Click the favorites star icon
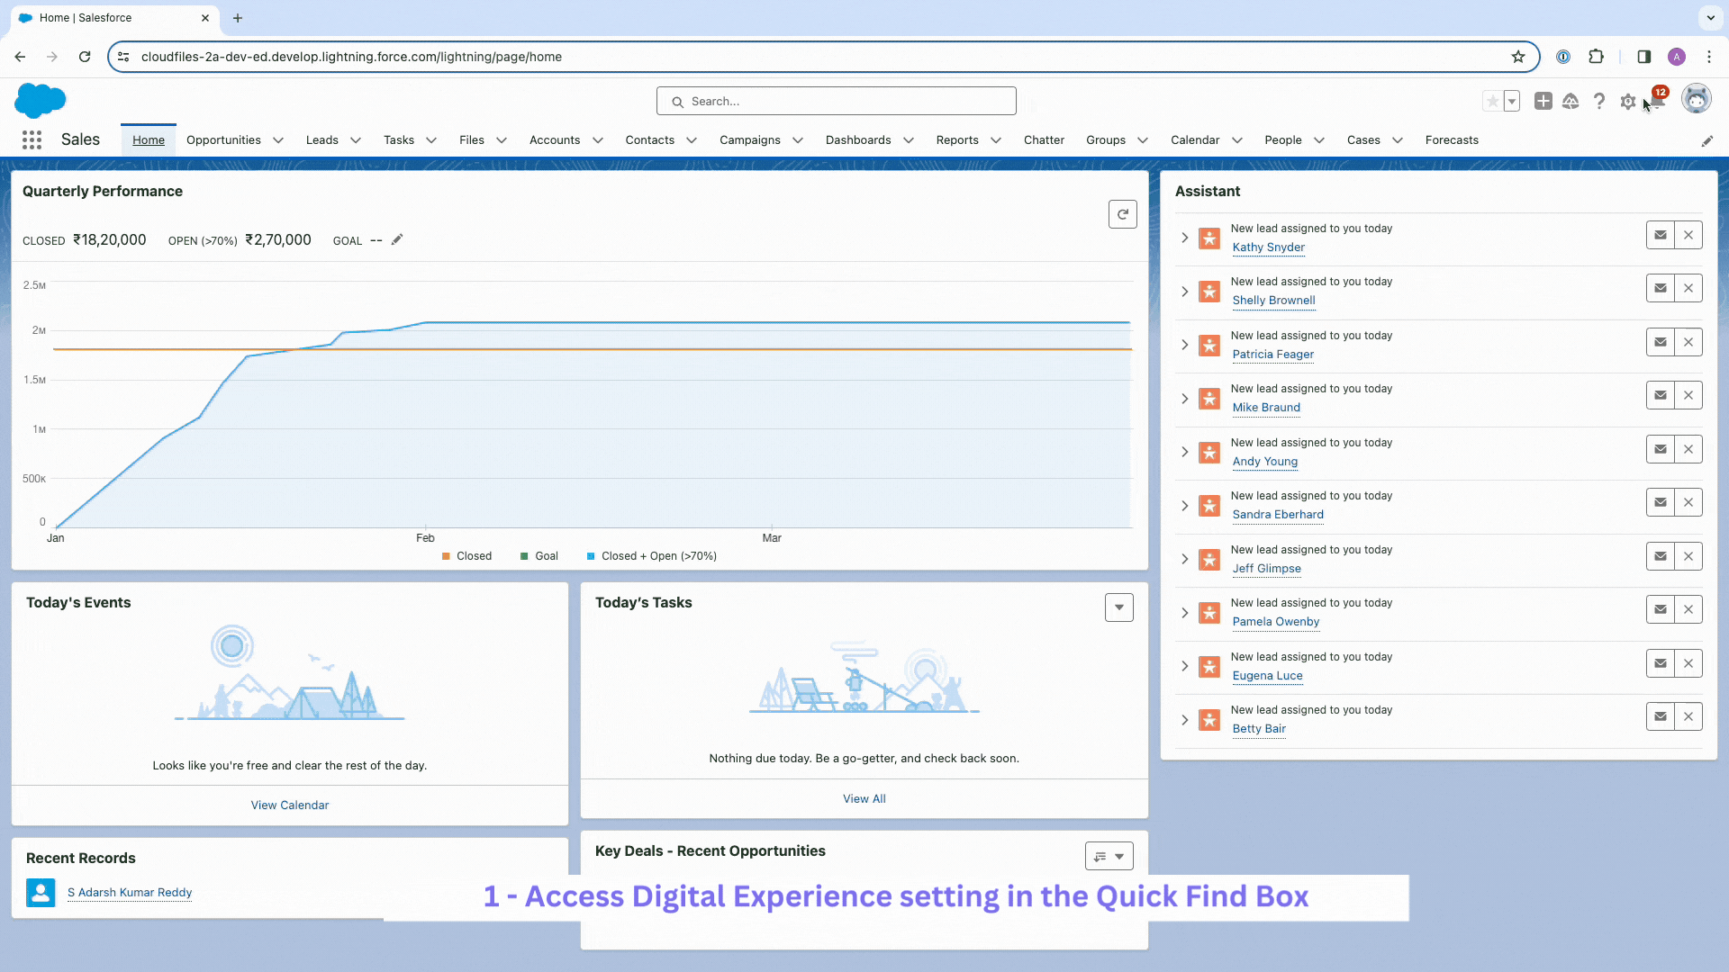 click(x=1492, y=102)
